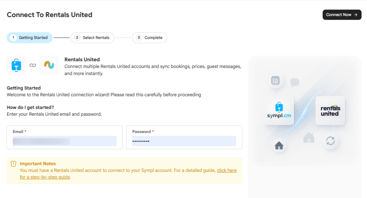Click the document note icon in illustration
The height and width of the screenshot is (198, 367).
click(275, 80)
